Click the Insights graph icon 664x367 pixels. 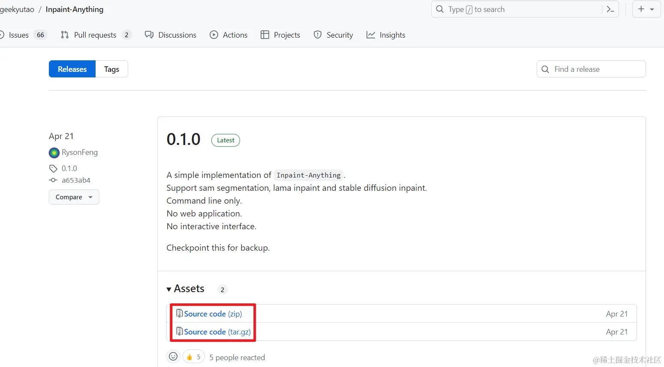click(x=371, y=35)
